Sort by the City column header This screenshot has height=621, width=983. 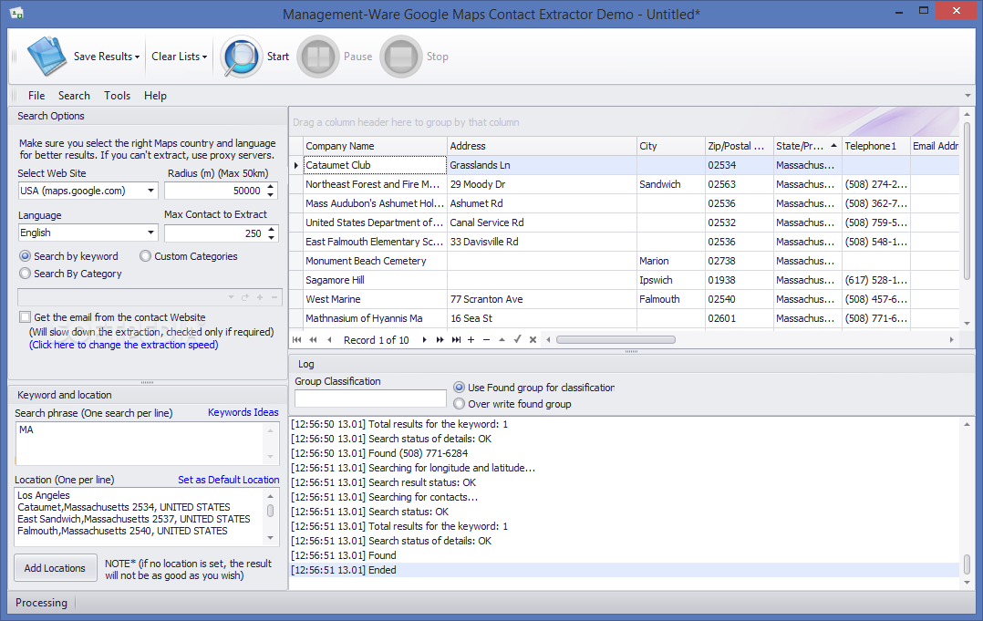[671, 145]
